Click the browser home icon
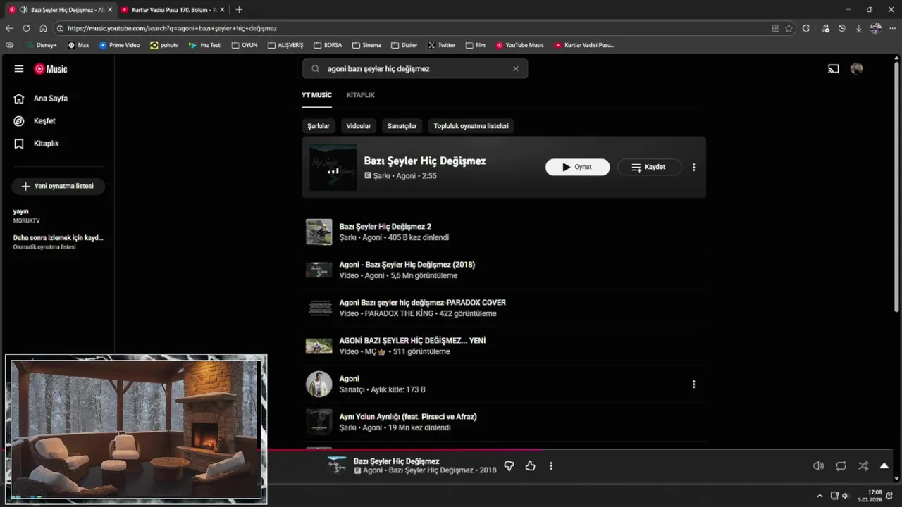The width and height of the screenshot is (902, 507). pyautogui.click(x=43, y=28)
